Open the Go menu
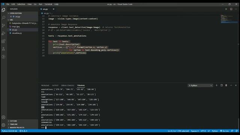The width and height of the screenshot is (240, 135). point(35,4)
